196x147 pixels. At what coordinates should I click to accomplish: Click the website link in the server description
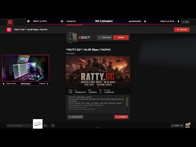coord(81,107)
